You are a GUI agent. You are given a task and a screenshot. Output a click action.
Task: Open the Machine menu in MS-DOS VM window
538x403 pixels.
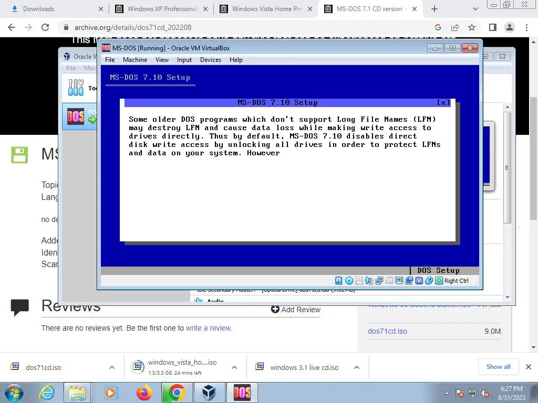pos(135,60)
